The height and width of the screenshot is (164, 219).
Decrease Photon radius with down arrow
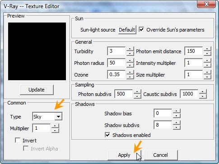click(x=130, y=65)
